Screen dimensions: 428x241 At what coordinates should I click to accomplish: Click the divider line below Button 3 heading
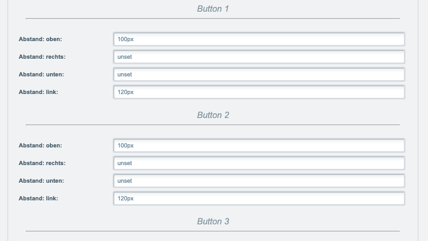coord(213,231)
